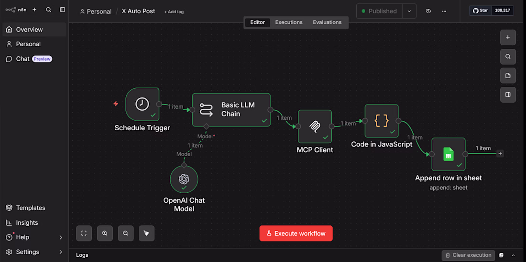Click the Clear execution button
Screen dimensions: 526x262
tap(468, 255)
